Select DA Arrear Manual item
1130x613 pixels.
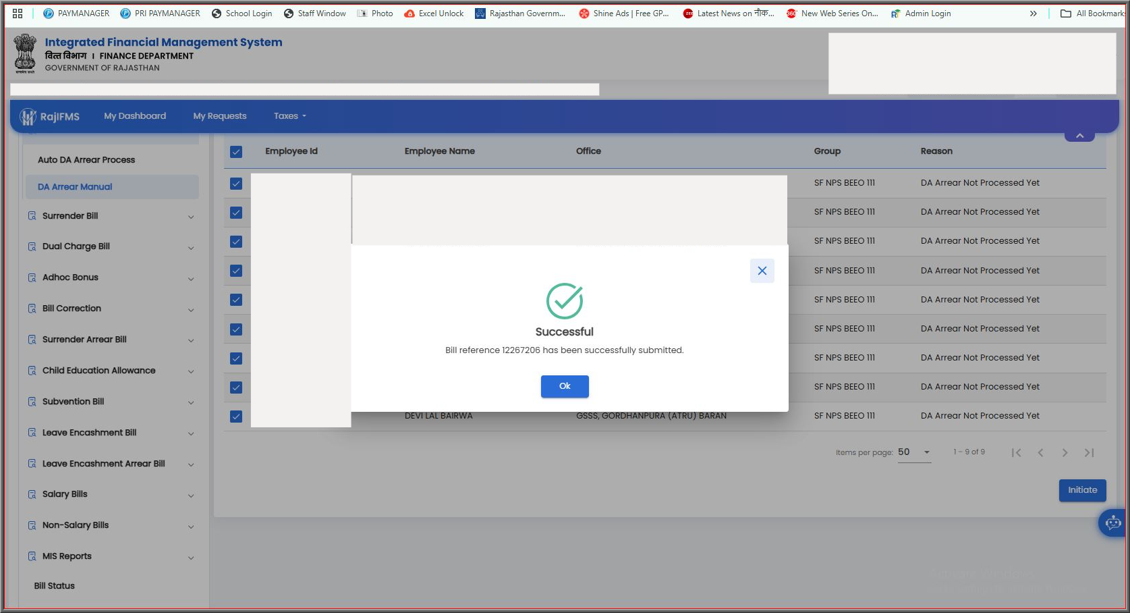tap(112, 187)
